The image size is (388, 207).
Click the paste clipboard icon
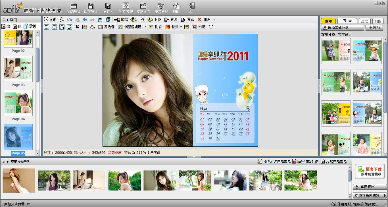[x=77, y=20]
